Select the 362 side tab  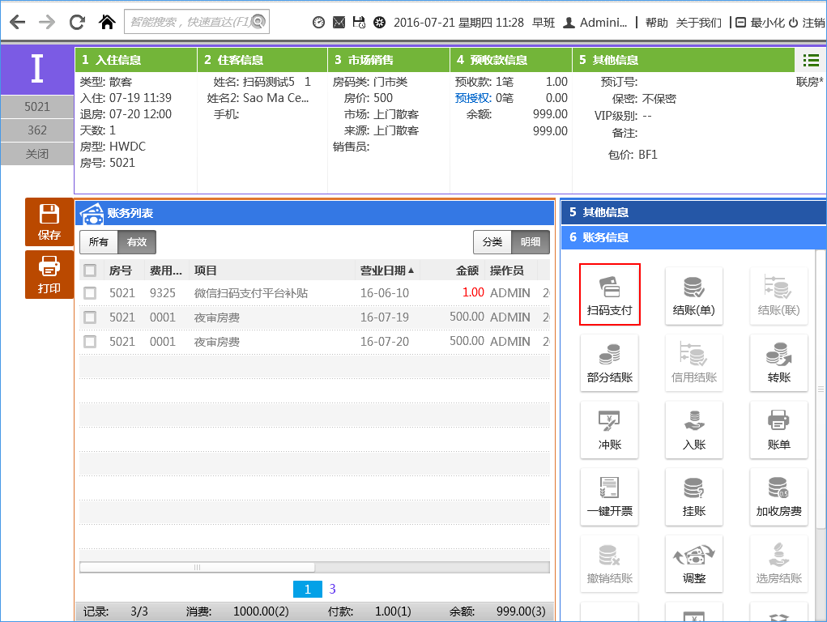37,130
